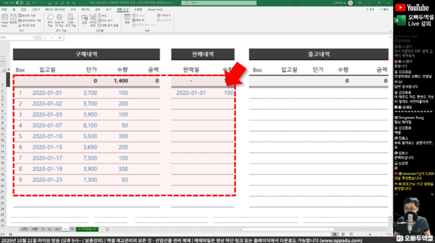Click Run Dialog (대화 상자 실행)
Screen dimensions: 435x243
108,25
